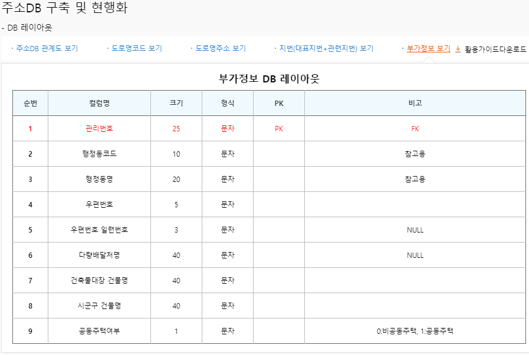Go to the 지번(대표지번+관련지번) 보기 tab
This screenshot has height=355, width=529.
point(326,48)
